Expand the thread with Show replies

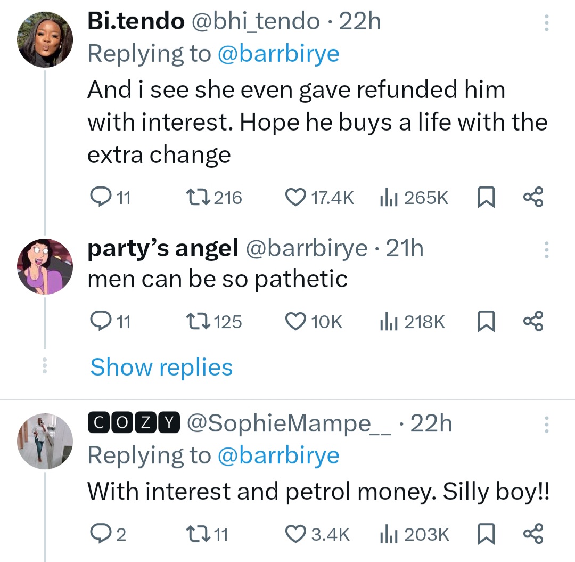click(x=161, y=368)
